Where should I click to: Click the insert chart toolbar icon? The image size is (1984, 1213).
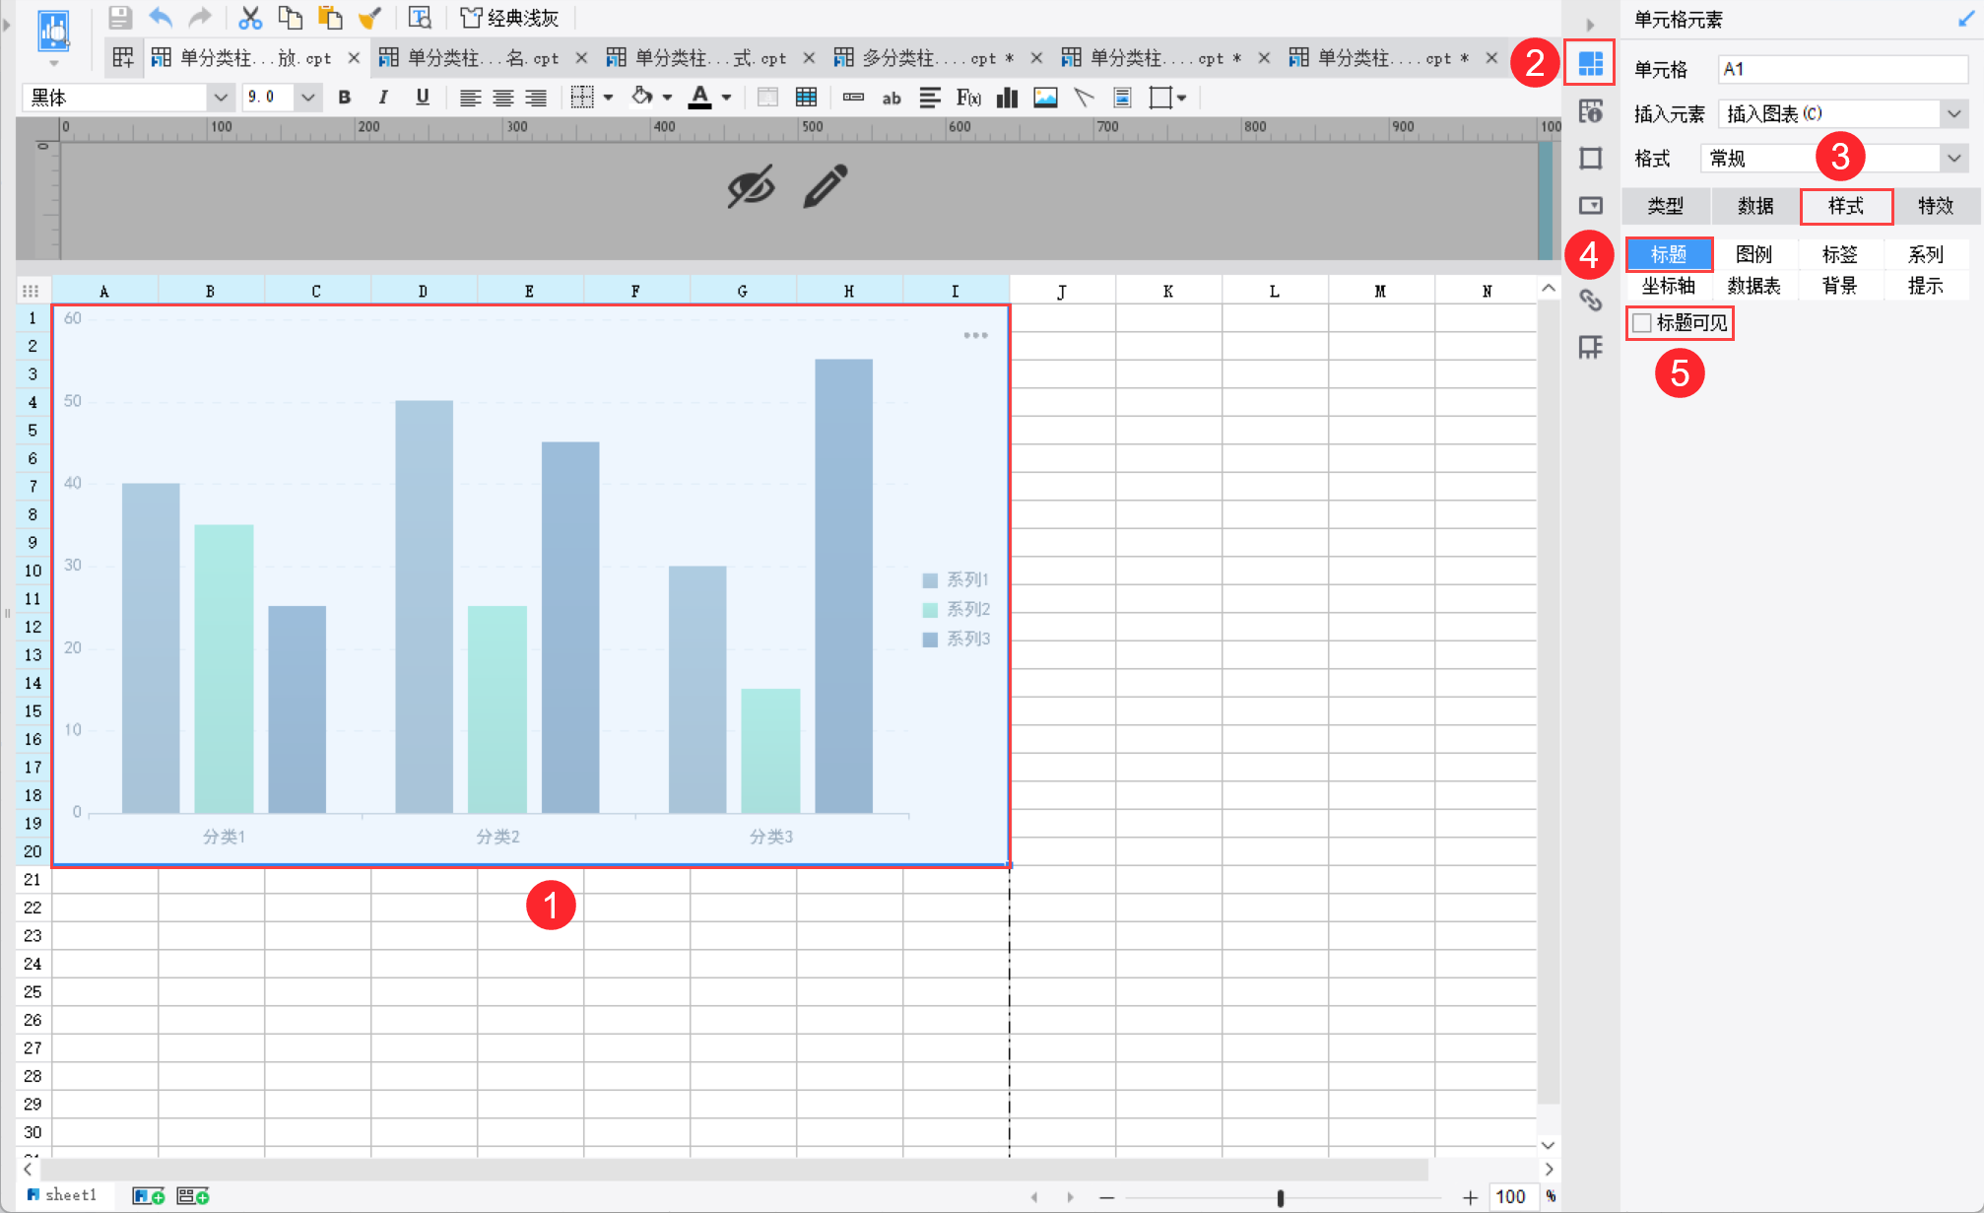[x=1007, y=98]
